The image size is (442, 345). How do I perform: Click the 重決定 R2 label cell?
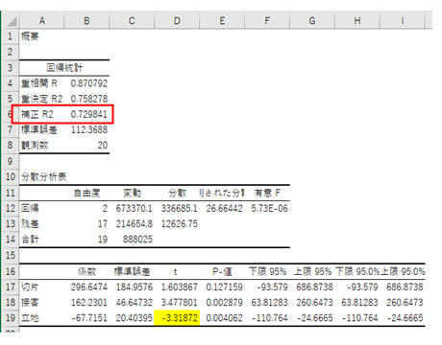click(41, 99)
